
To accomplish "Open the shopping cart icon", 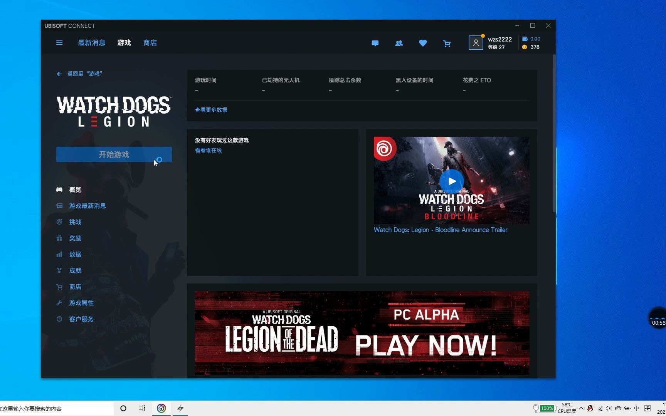I will point(447,44).
